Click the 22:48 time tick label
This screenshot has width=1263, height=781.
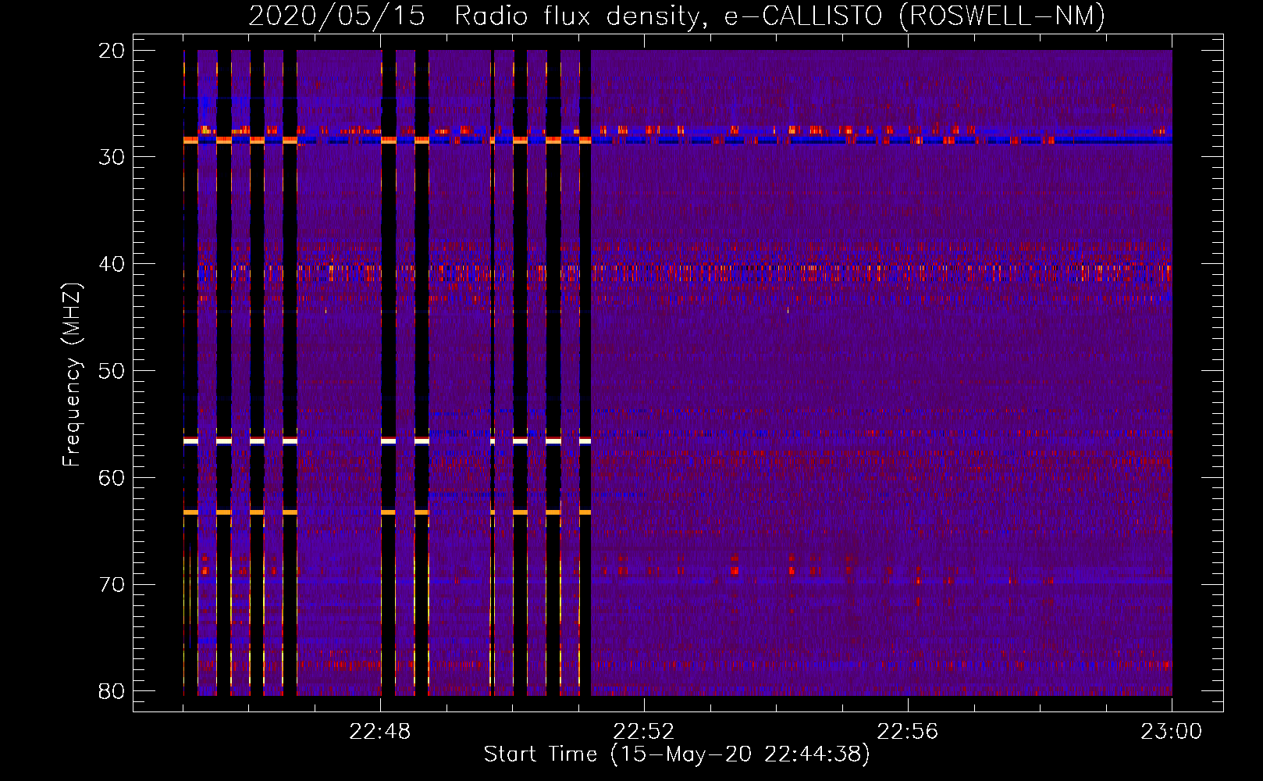(380, 732)
